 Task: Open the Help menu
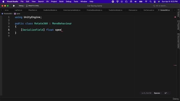(x=91, y=2)
